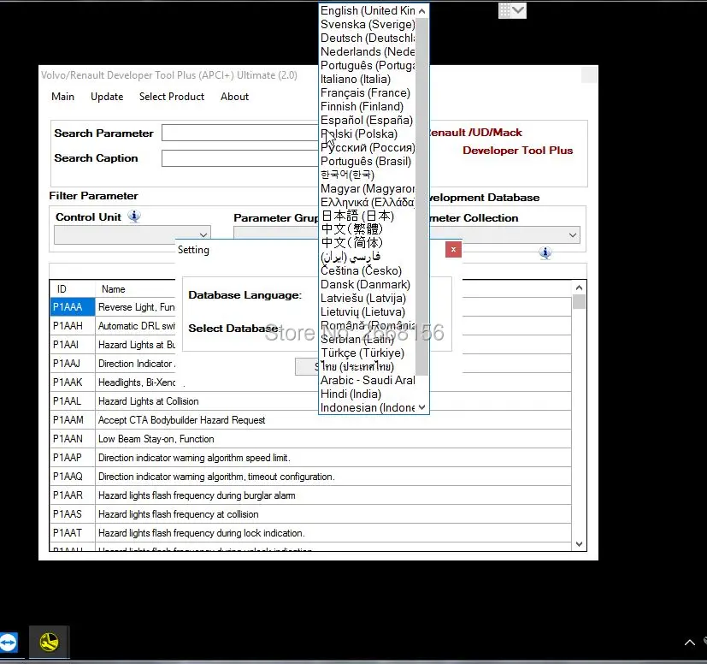Select row Hazard Lights at Collision
Screen dimensions: 707x664
click(310, 401)
